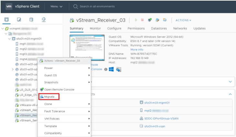Open the Menu dropdown in header
This screenshot has height=137, width=236.
tap(57, 6)
